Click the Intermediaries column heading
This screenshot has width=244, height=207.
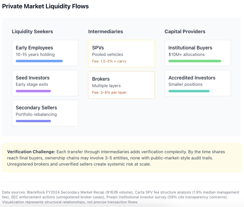pyautogui.click(x=105, y=32)
